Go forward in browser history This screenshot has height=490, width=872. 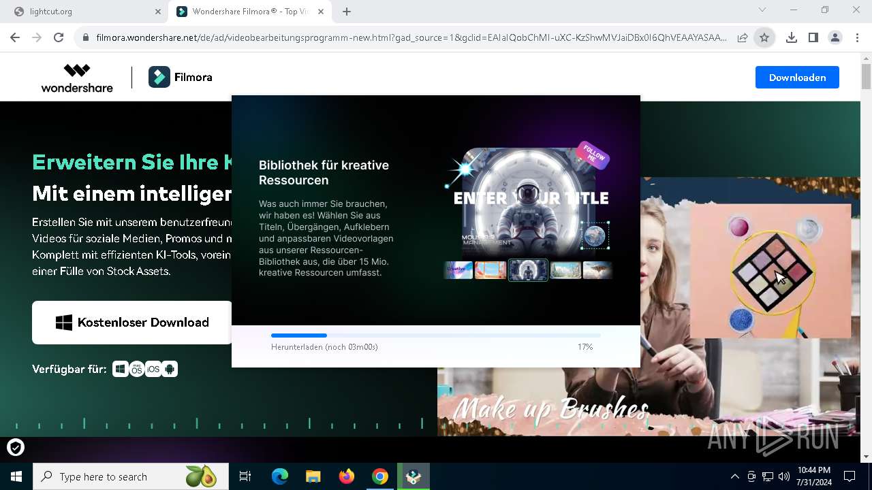coord(37,38)
